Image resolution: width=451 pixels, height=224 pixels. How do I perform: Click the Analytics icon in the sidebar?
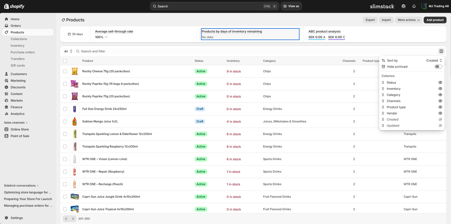click(6, 114)
